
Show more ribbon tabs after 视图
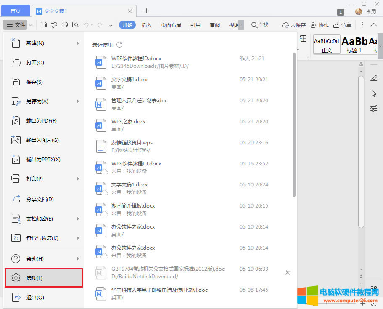coord(241,25)
